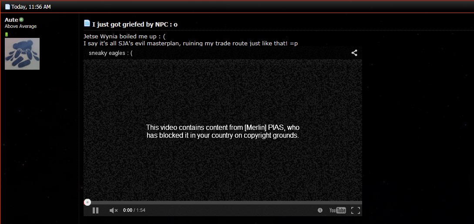Click the green reputation bar under Aute
The width and height of the screenshot is (474, 224).
(x=7, y=34)
